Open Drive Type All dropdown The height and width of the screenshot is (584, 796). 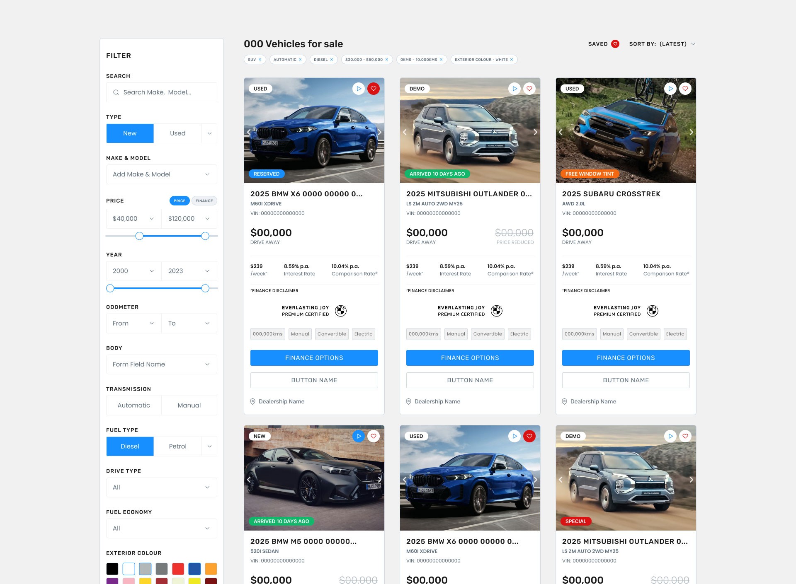pos(162,487)
